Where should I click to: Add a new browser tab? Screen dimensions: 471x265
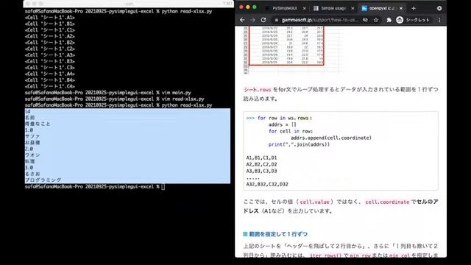414,8
